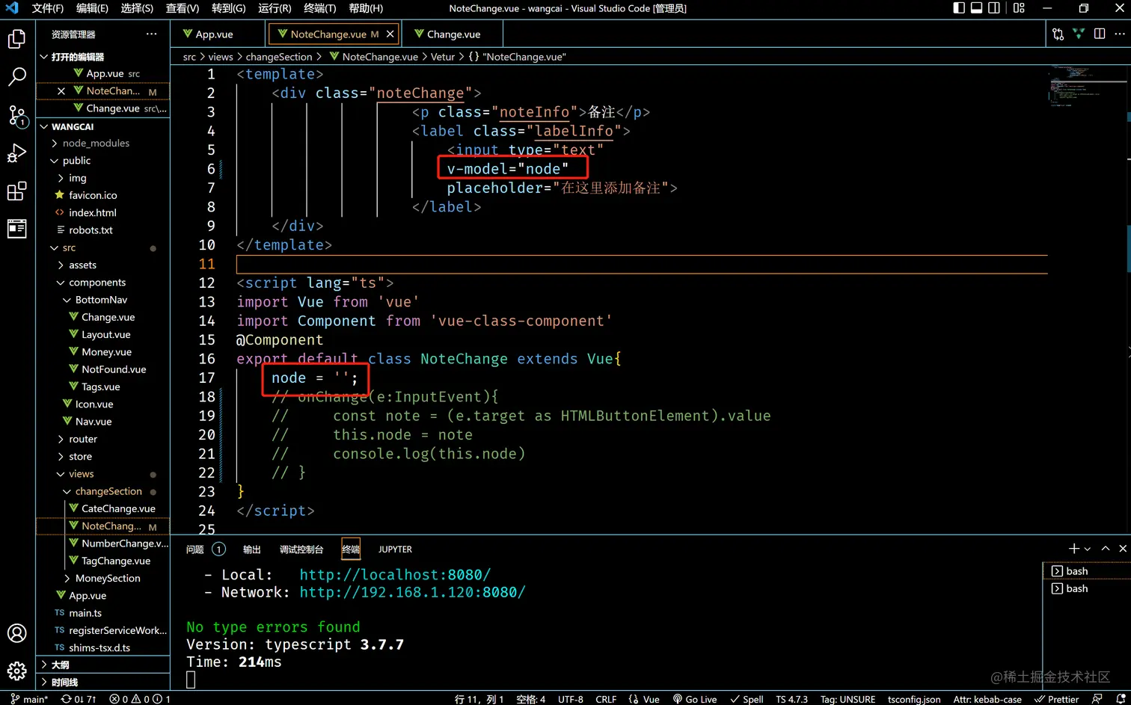The image size is (1131, 705).
Task: Select the first bash terminal
Action: click(1086, 571)
